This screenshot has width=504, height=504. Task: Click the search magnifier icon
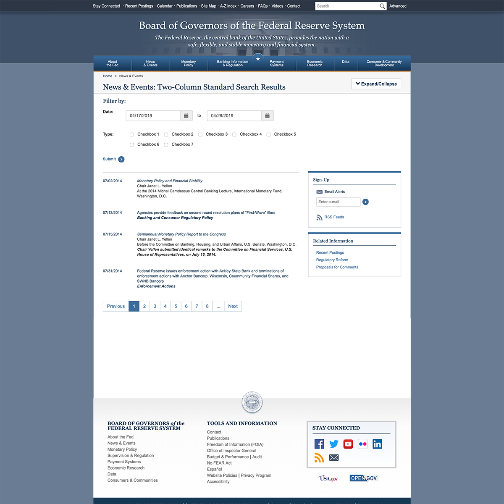(382, 6)
